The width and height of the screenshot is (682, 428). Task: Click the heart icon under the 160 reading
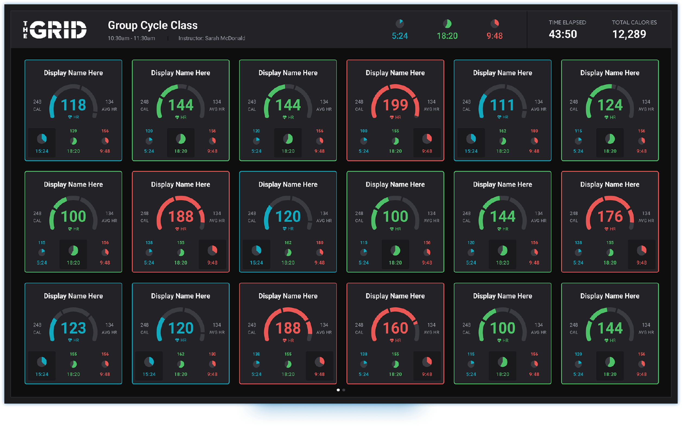tap(392, 340)
